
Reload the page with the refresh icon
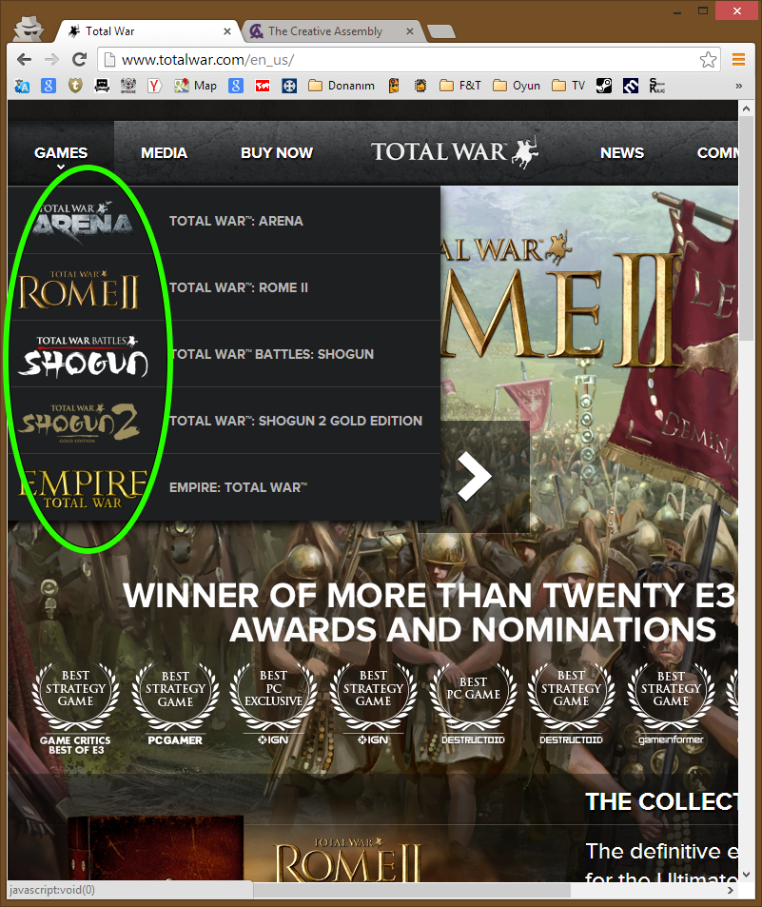coord(79,60)
